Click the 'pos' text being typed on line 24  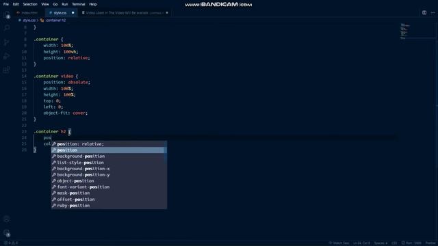pos(47,138)
